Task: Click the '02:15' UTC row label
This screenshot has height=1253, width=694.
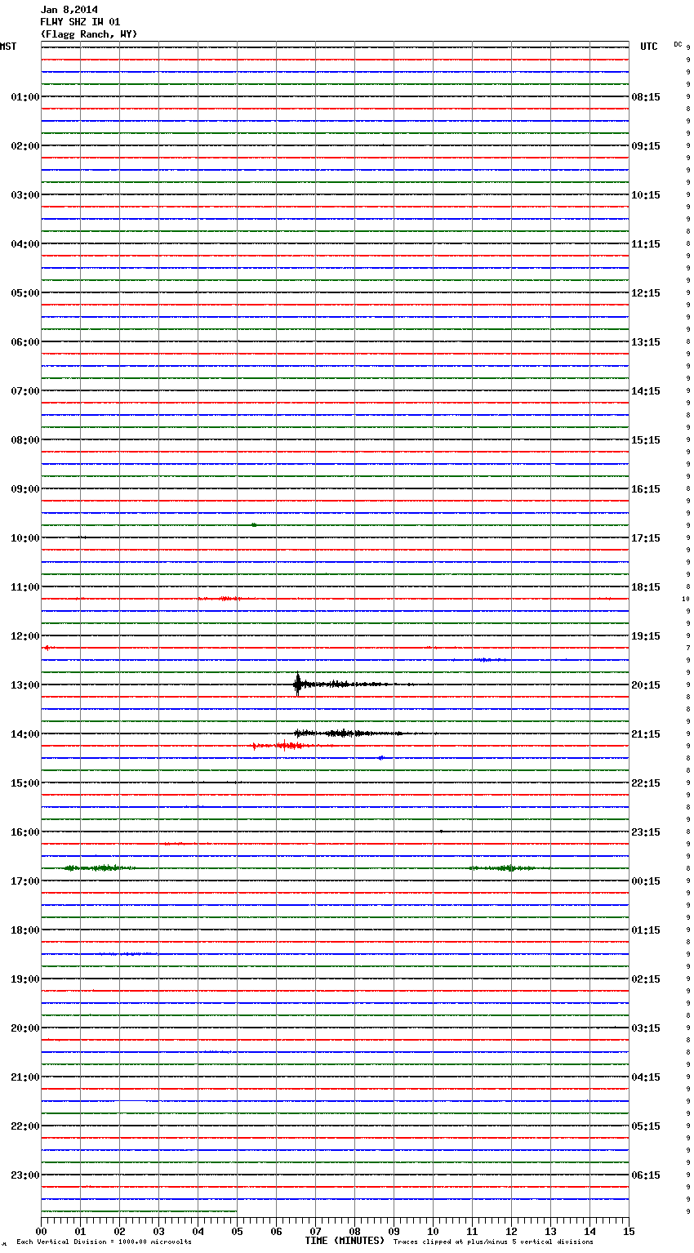Action: (x=646, y=979)
